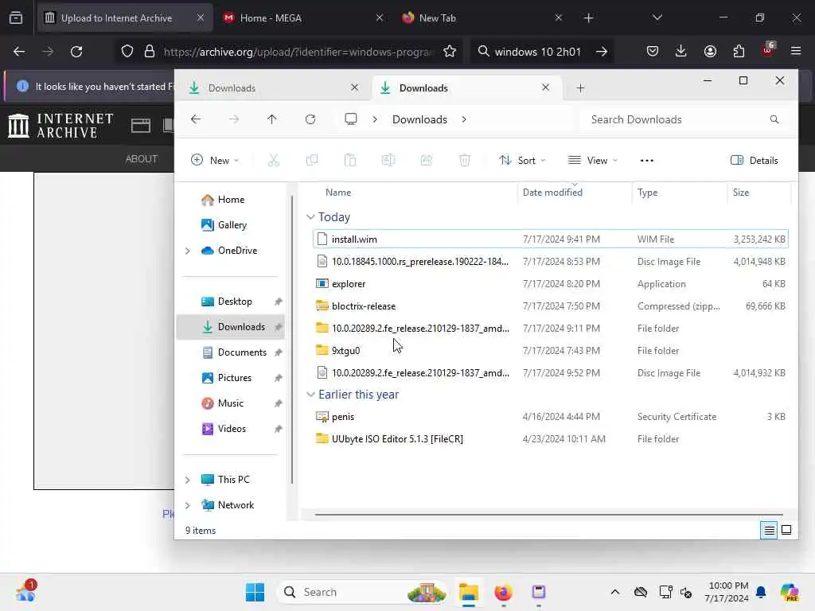The image size is (815, 611).
Task: Switch to Home - MEGA browser tab
Action: pyautogui.click(x=303, y=18)
